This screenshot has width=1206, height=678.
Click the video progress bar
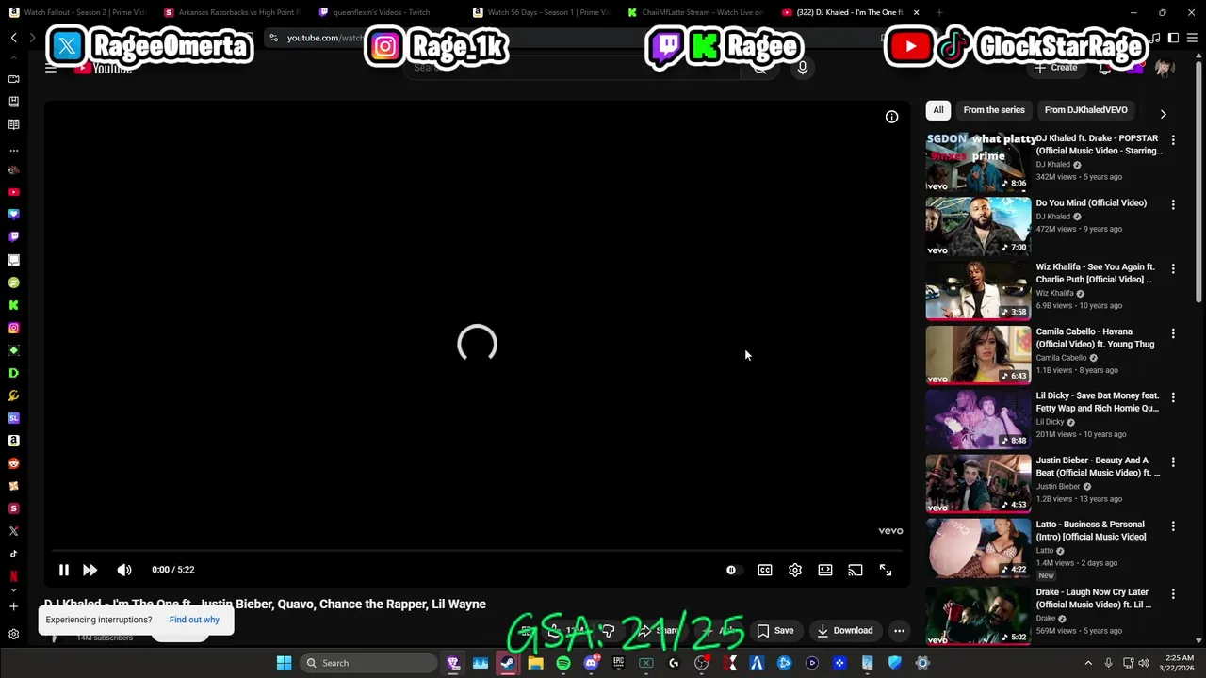tap(478, 551)
